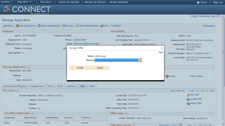Screen dimensions: 225x126
Task: Expand the Recruiting breadcrumb menu
Action: tap(46, 2)
